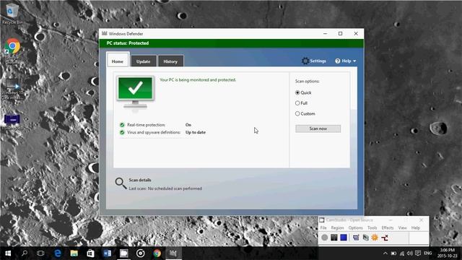Screen dimensions: 462x260
Task: Open CamStudio Effects menu
Action: (x=388, y=228)
